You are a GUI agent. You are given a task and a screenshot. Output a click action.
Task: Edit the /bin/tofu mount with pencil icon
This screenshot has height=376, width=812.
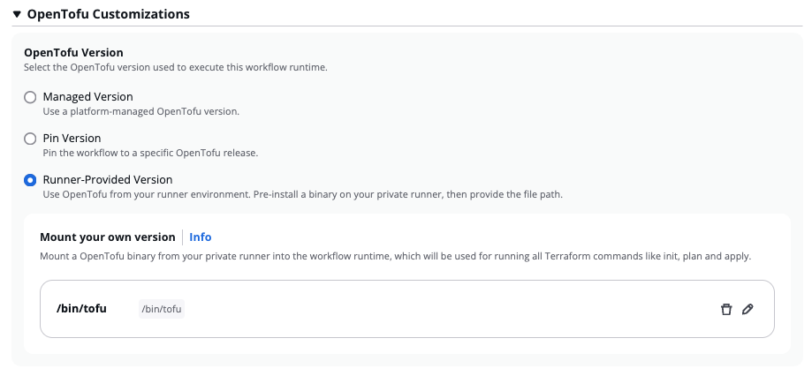[747, 309]
